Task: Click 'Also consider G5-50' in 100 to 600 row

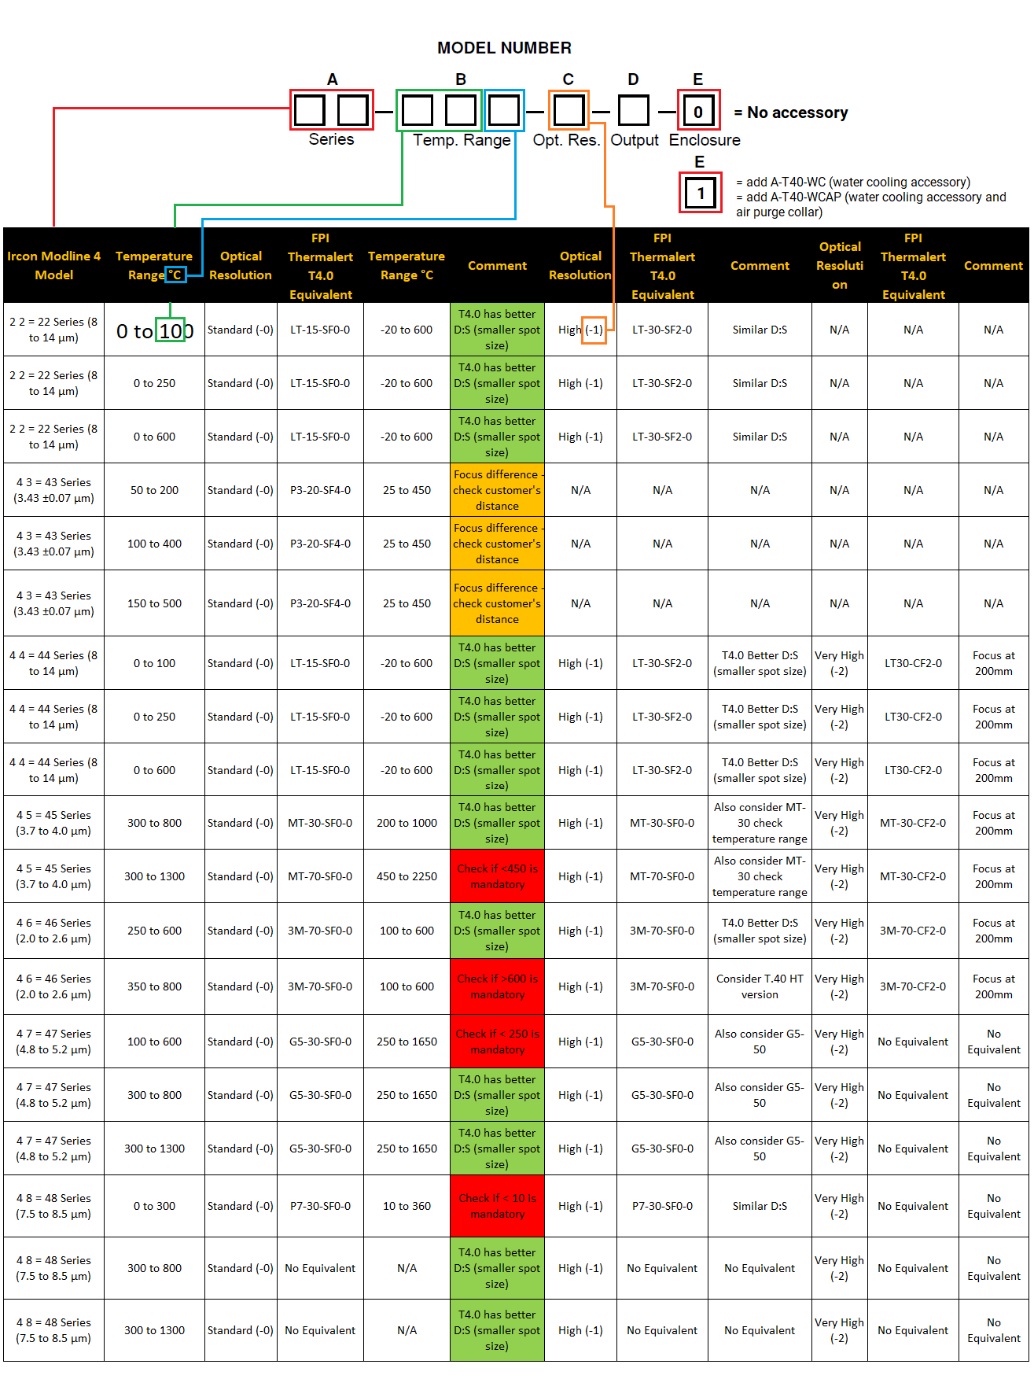Action: click(760, 1042)
